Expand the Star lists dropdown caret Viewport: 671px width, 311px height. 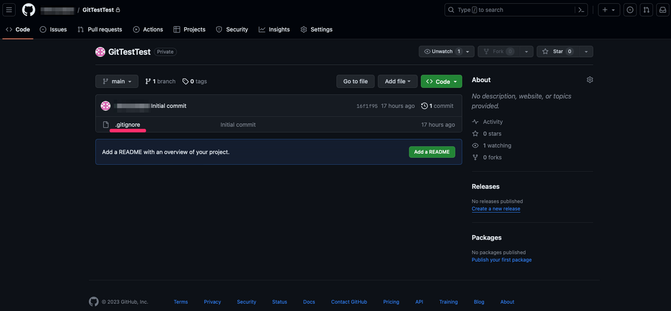tap(586, 51)
